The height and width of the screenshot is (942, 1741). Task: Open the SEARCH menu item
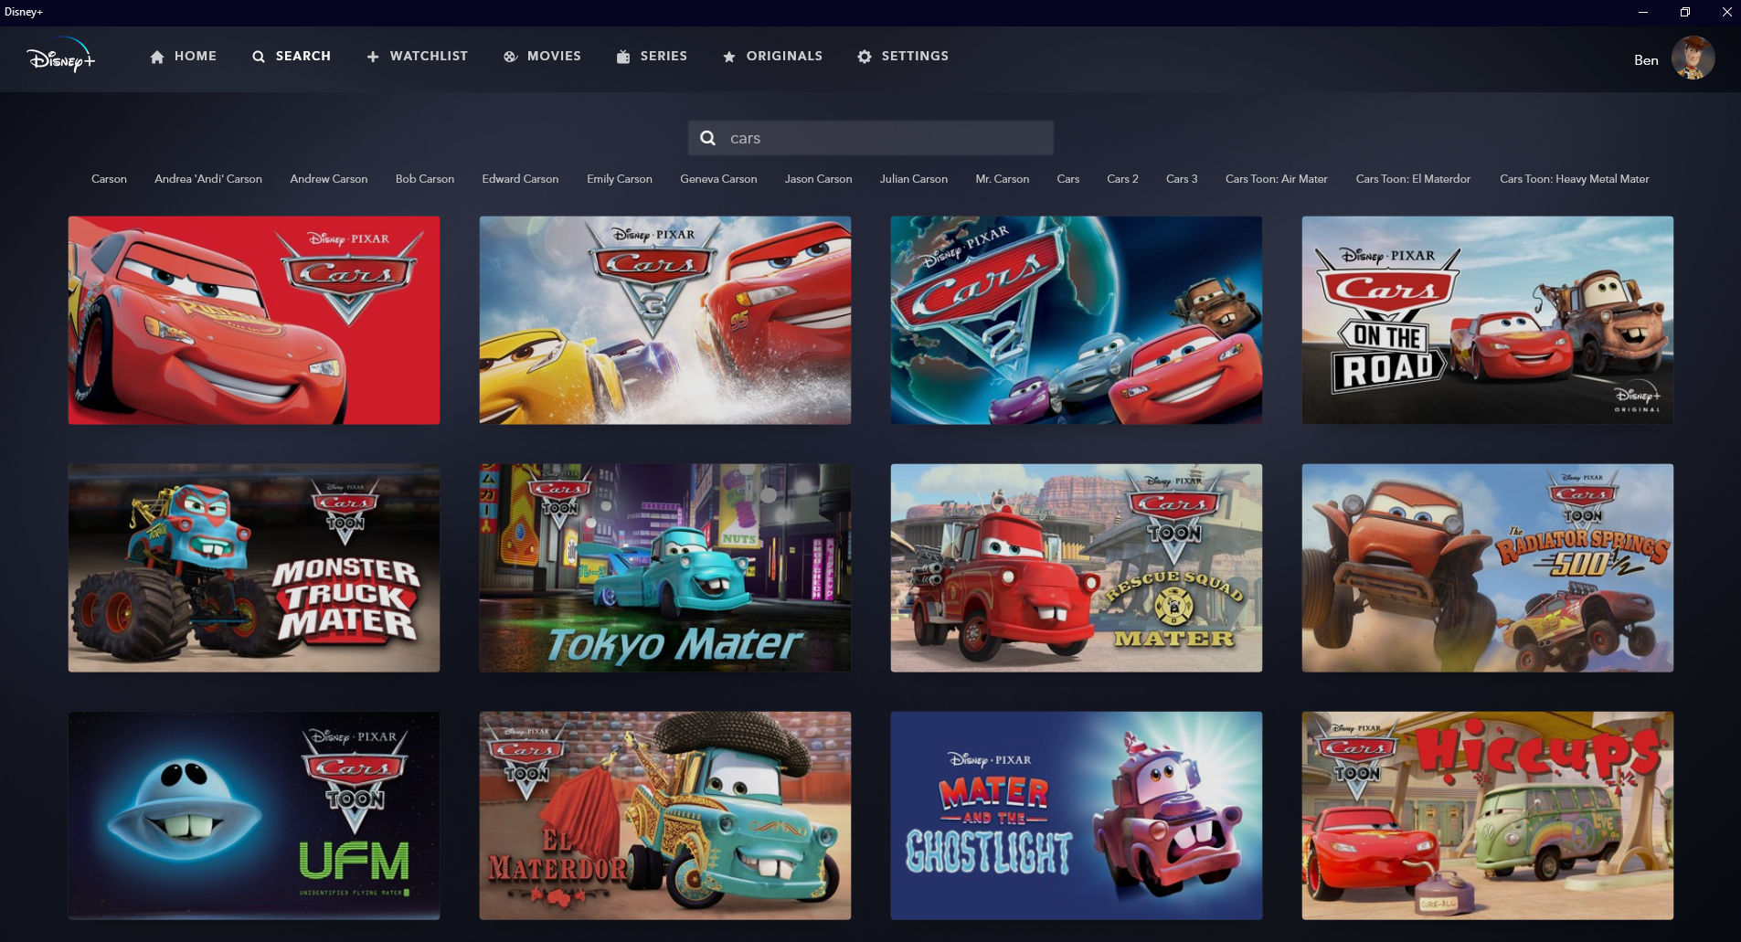coord(303,56)
